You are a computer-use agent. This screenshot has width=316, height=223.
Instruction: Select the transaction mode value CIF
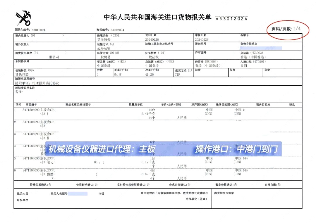[x=177, y=75]
